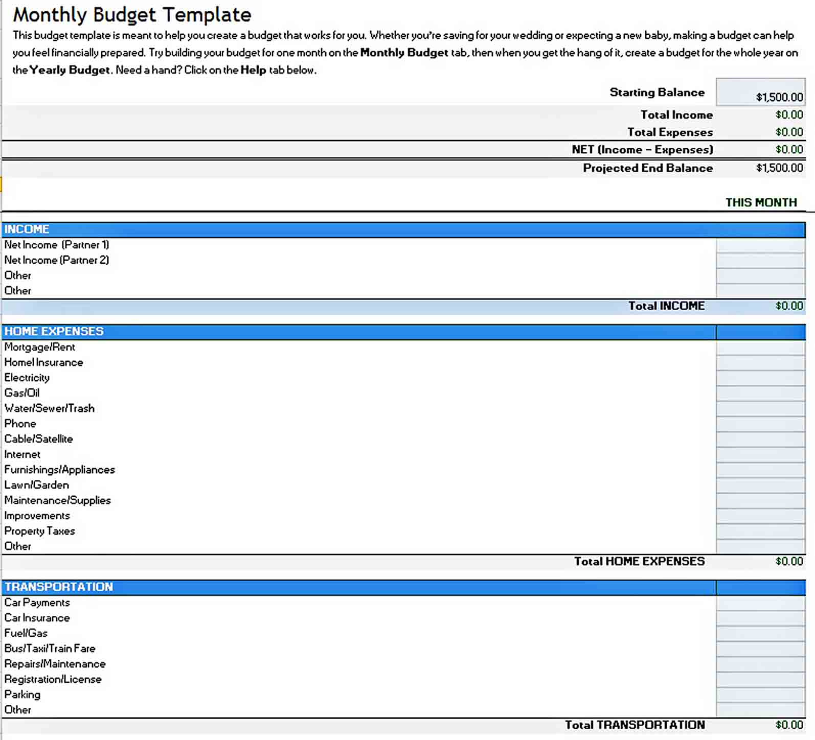Click the Monthly Budget Template title
This screenshot has width=815, height=740.
(x=132, y=15)
